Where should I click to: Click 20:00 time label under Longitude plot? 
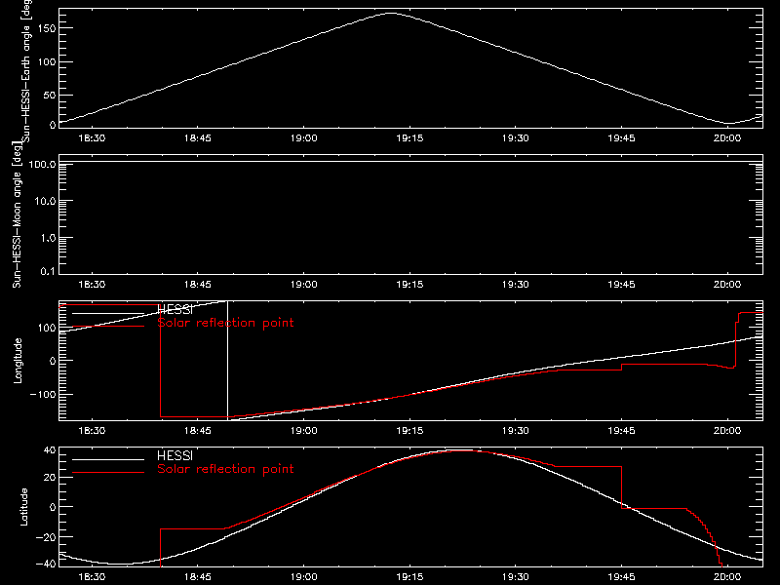coord(727,430)
